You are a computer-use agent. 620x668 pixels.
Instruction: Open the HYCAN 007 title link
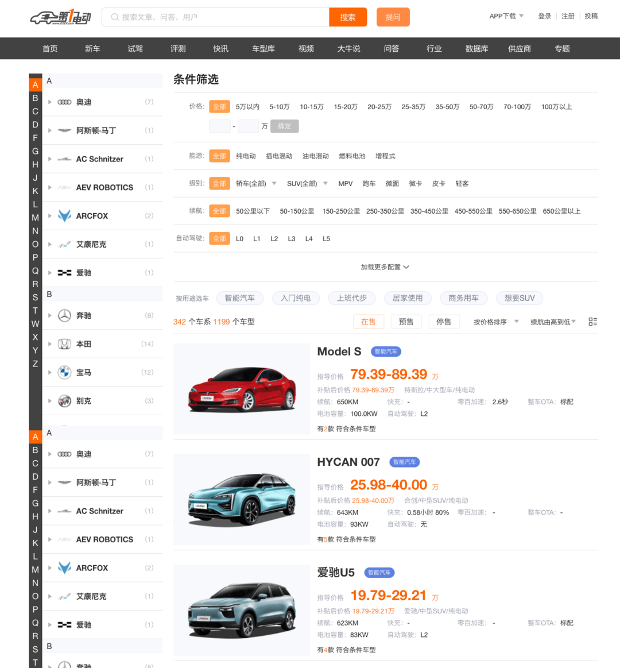(348, 462)
